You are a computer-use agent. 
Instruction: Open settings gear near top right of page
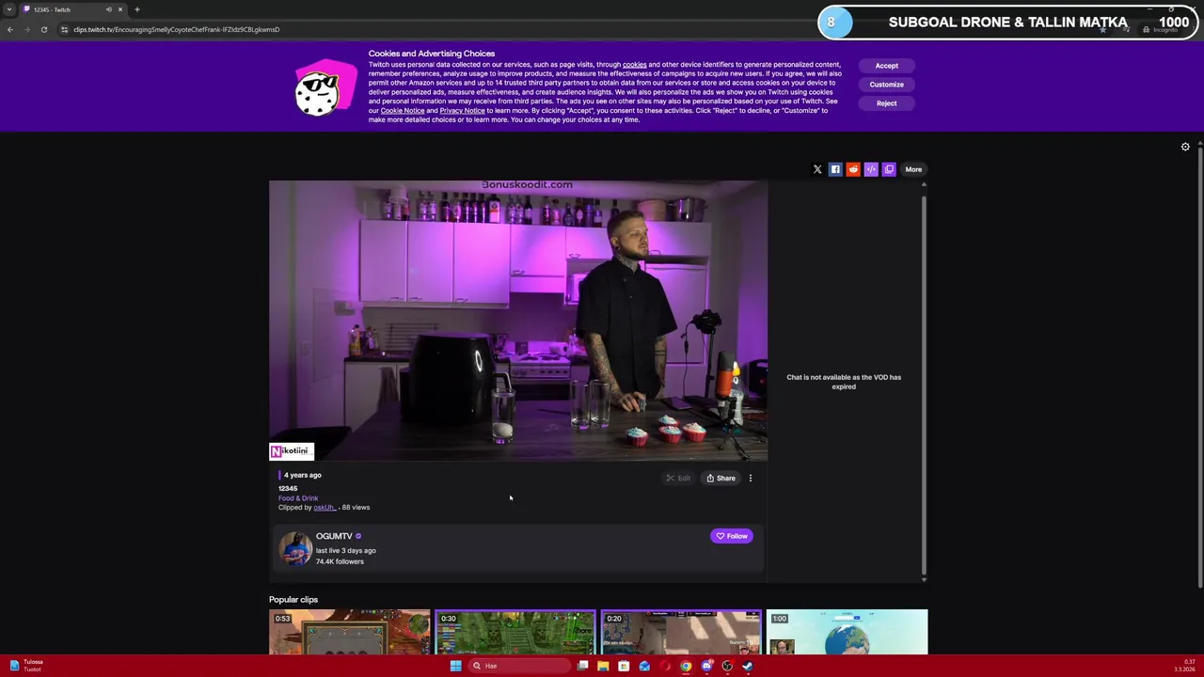pyautogui.click(x=1185, y=147)
